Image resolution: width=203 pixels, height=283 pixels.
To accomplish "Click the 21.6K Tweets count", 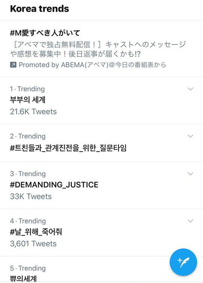I will click(x=33, y=111).
